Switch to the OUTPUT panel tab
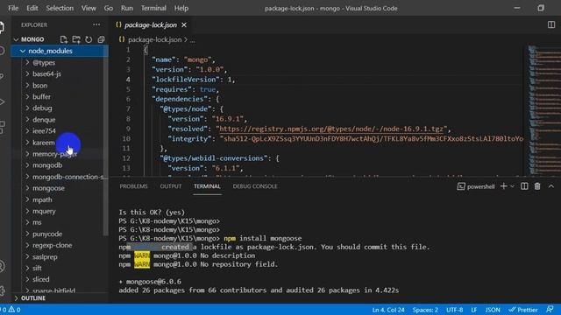The height and width of the screenshot is (315, 561). pos(171,186)
